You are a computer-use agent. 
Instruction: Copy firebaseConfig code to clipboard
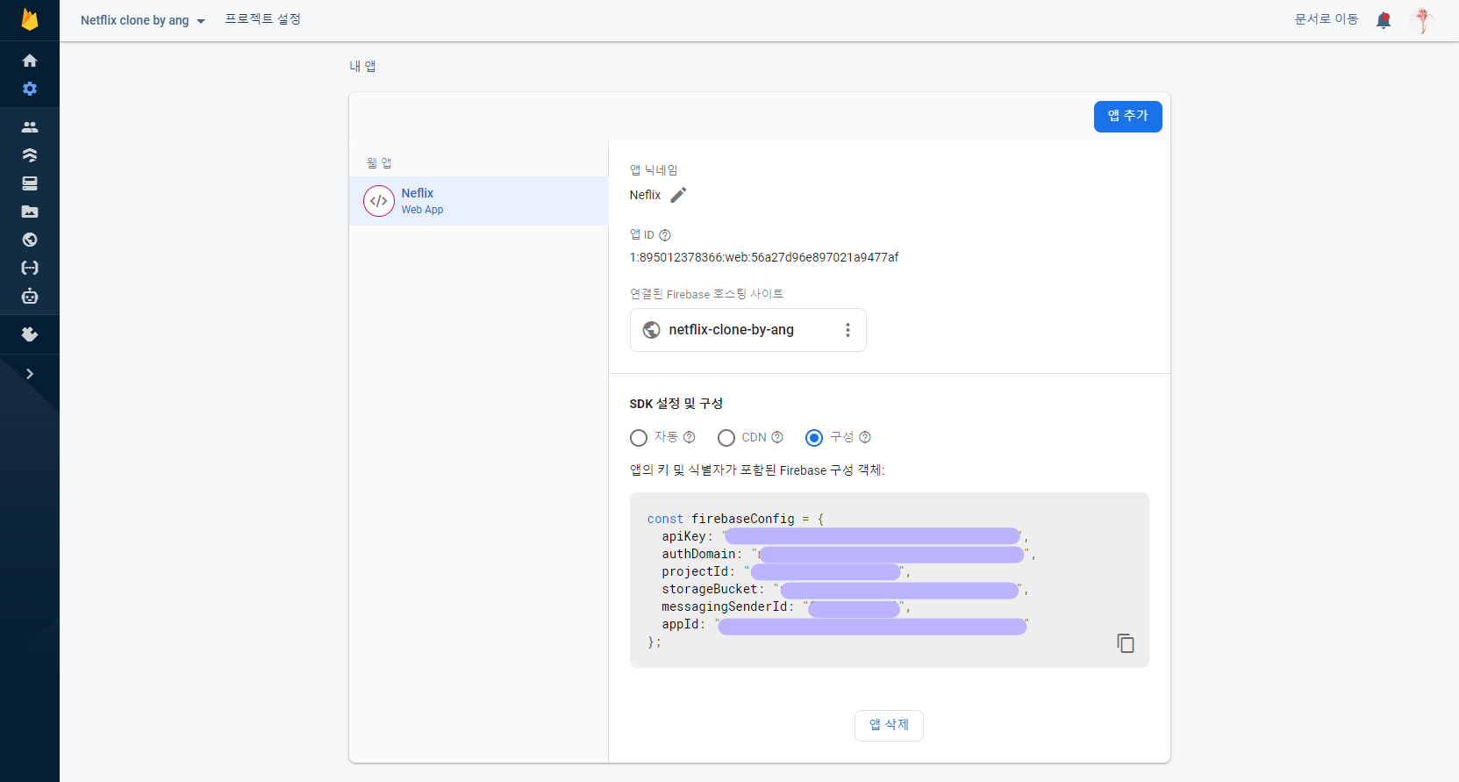click(1126, 643)
